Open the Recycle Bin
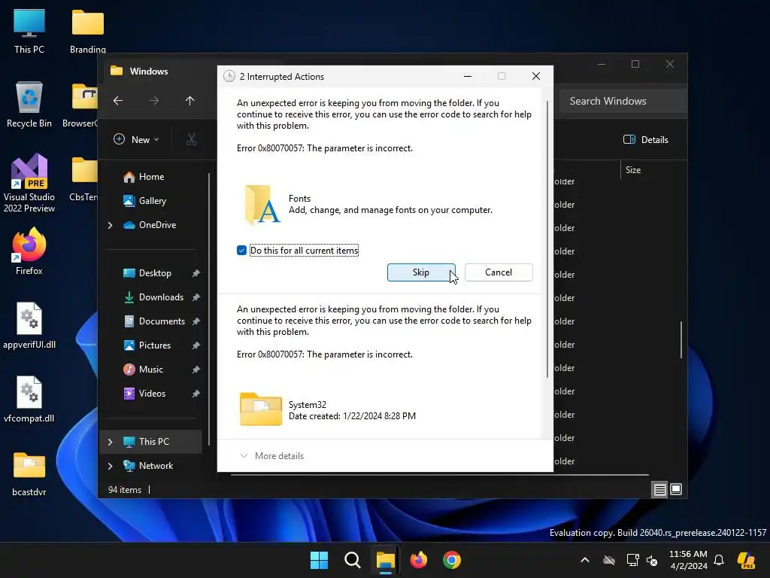Viewport: 770px width, 578px height. (29, 104)
